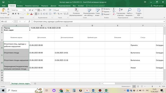Screen dimensions: 166x93
Task: Open Word from the taskbar
Action: pyautogui.click(x=93, y=90)
